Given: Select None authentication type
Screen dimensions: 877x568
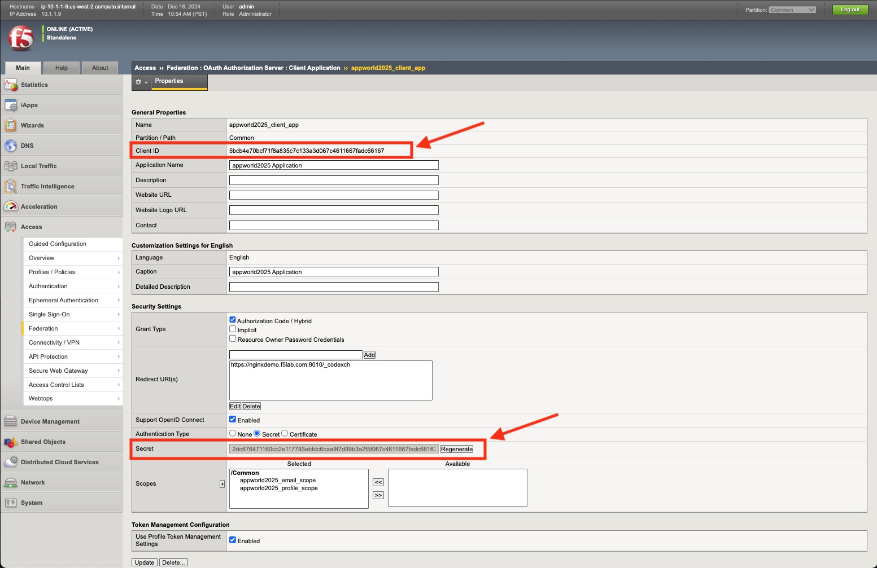Looking at the screenshot, I should [233, 433].
